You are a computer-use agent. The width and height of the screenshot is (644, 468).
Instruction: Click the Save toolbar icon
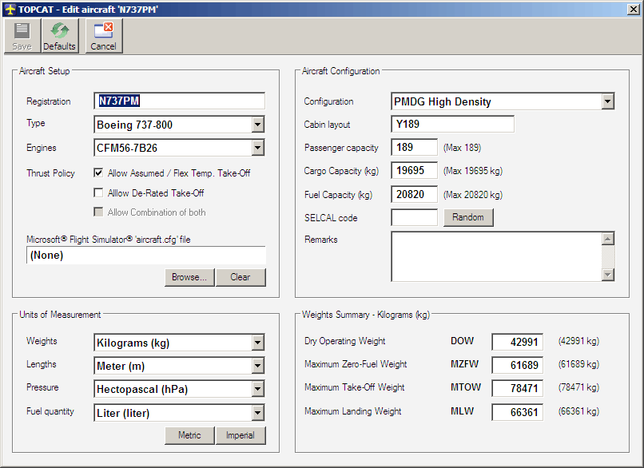pyautogui.click(x=22, y=36)
